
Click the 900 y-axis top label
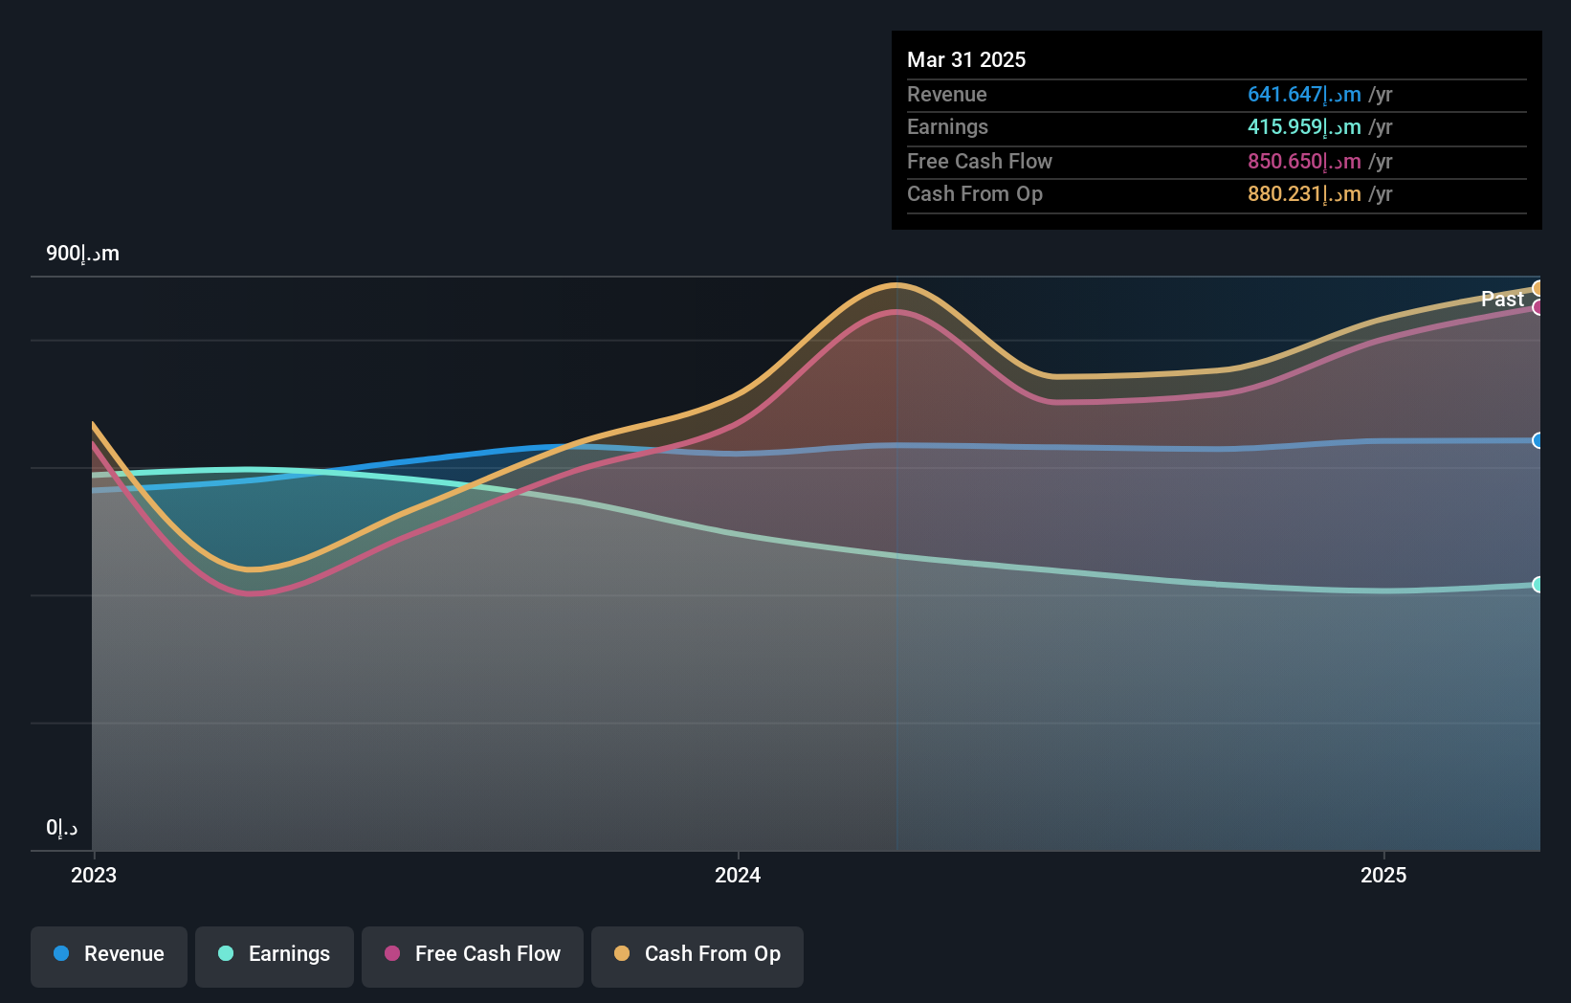(x=83, y=254)
